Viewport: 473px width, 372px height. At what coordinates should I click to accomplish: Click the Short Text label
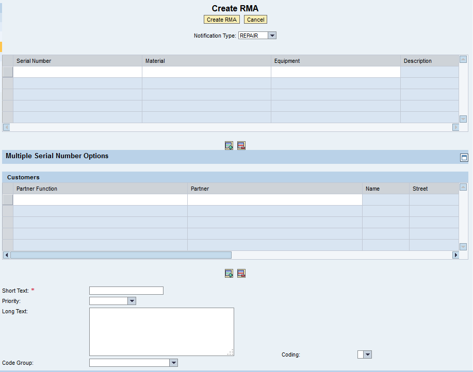(x=15, y=291)
